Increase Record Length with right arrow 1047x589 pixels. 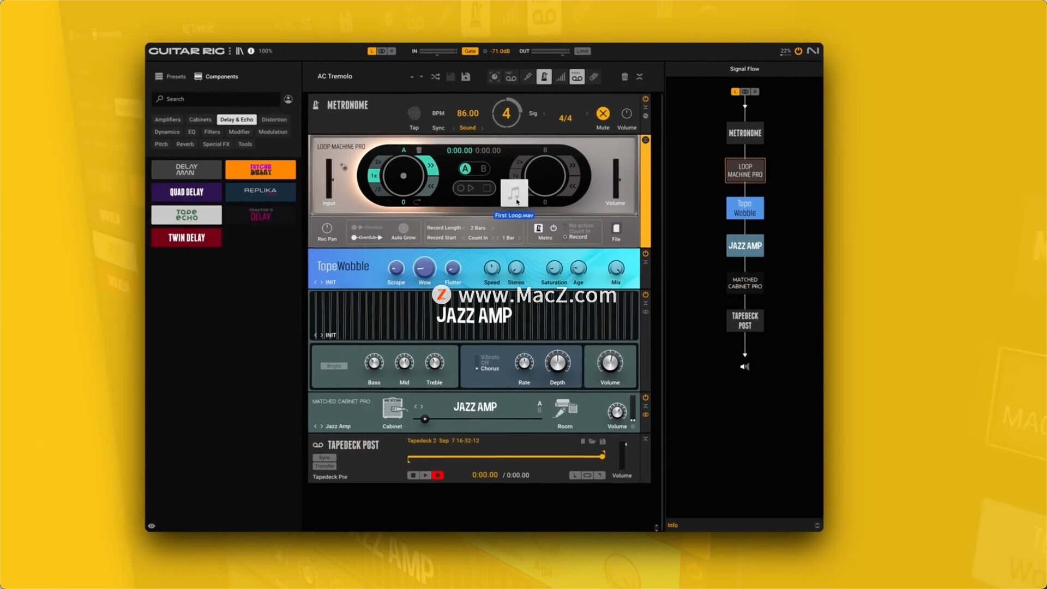(x=492, y=228)
